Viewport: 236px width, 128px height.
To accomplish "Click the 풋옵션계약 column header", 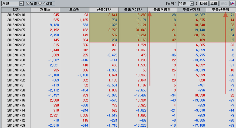I will [x=191, y=10].
